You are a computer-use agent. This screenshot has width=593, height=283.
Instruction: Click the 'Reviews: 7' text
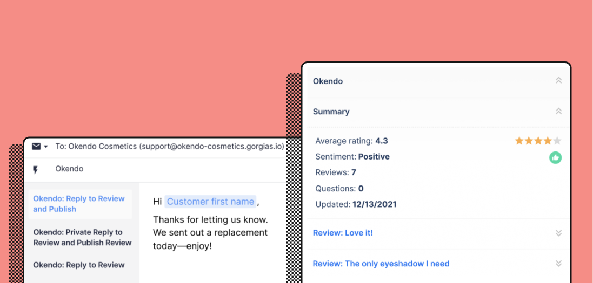click(336, 172)
